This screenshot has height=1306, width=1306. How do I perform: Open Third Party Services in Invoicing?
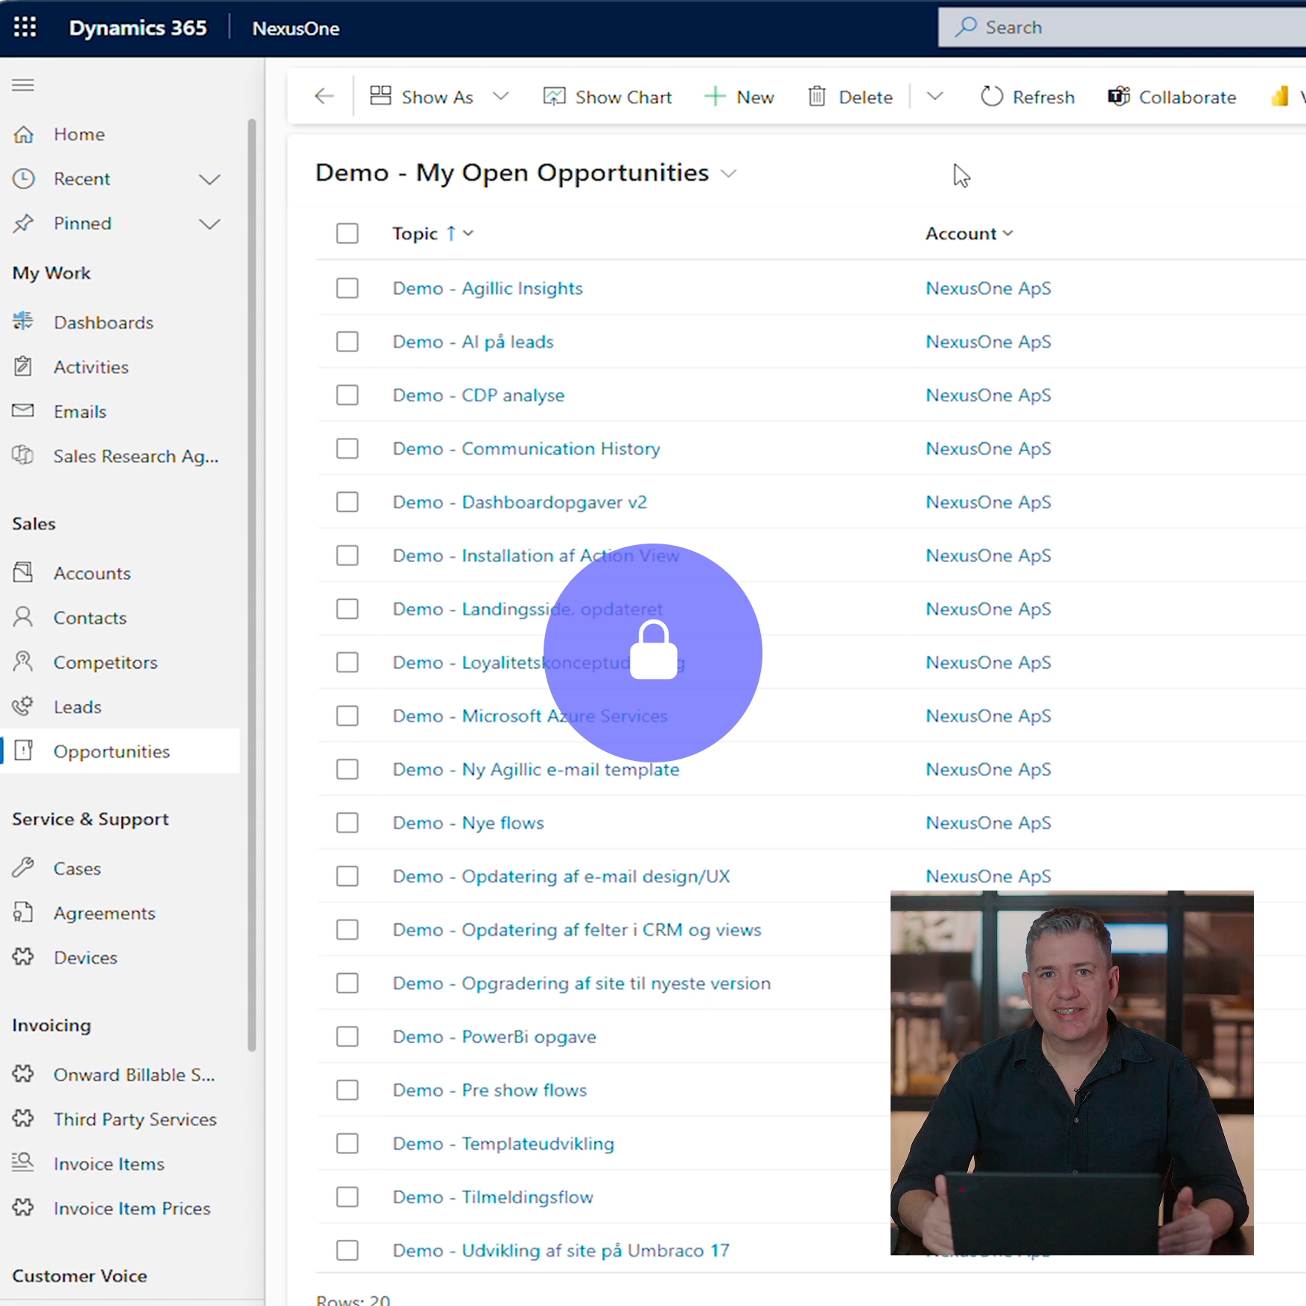[135, 1119]
